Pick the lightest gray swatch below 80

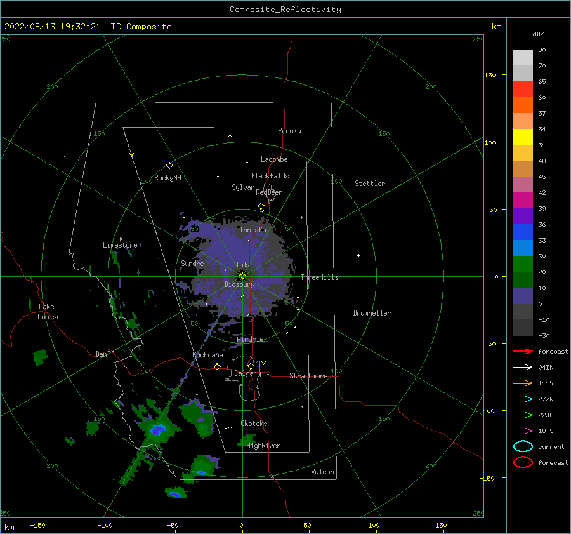point(523,58)
